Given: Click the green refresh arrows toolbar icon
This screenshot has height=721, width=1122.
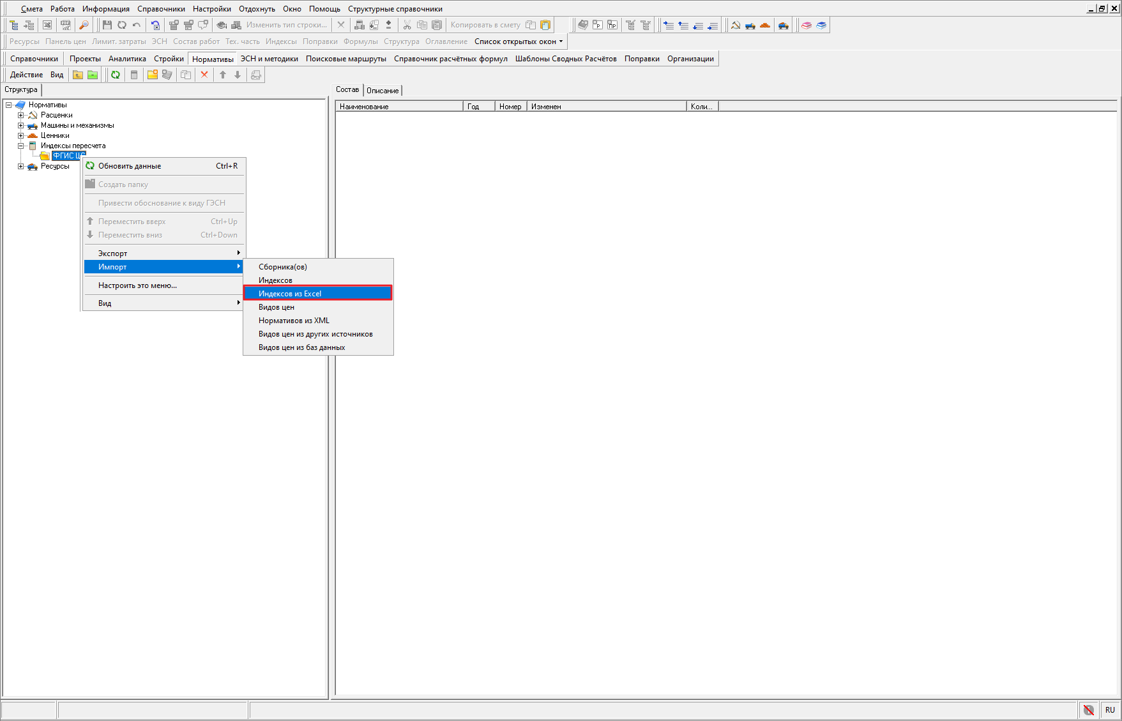Looking at the screenshot, I should coord(116,75).
